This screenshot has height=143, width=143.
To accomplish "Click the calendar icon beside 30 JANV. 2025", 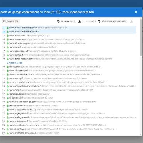I will [58, 21].
